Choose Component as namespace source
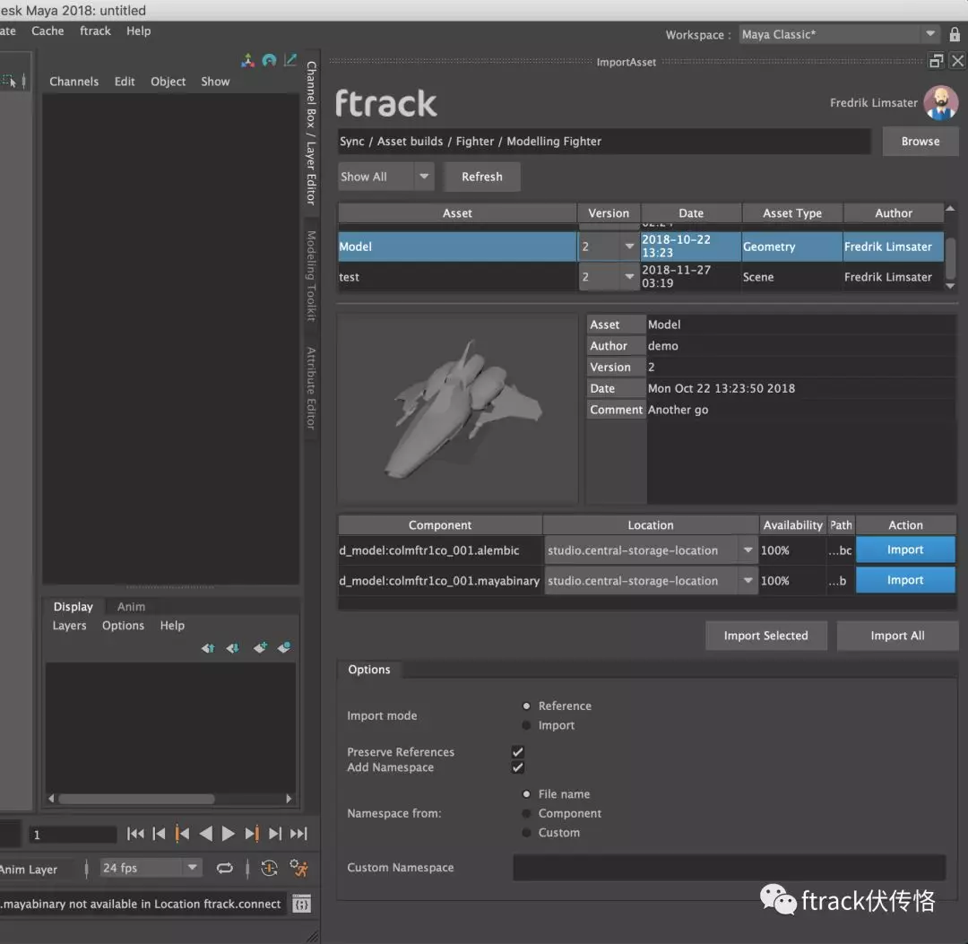The width and height of the screenshot is (968, 944). (x=527, y=813)
